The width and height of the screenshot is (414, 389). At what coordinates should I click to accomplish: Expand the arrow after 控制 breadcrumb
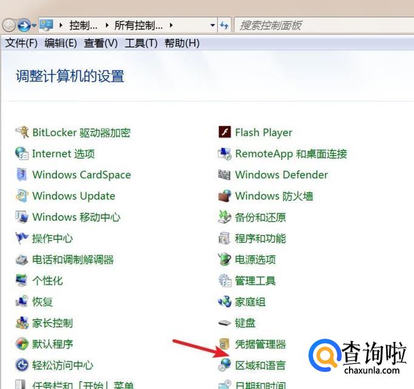(x=108, y=25)
